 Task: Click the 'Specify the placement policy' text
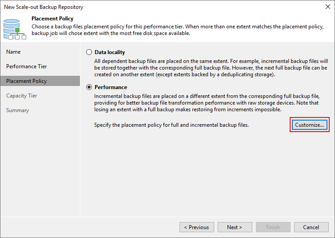pos(171,125)
